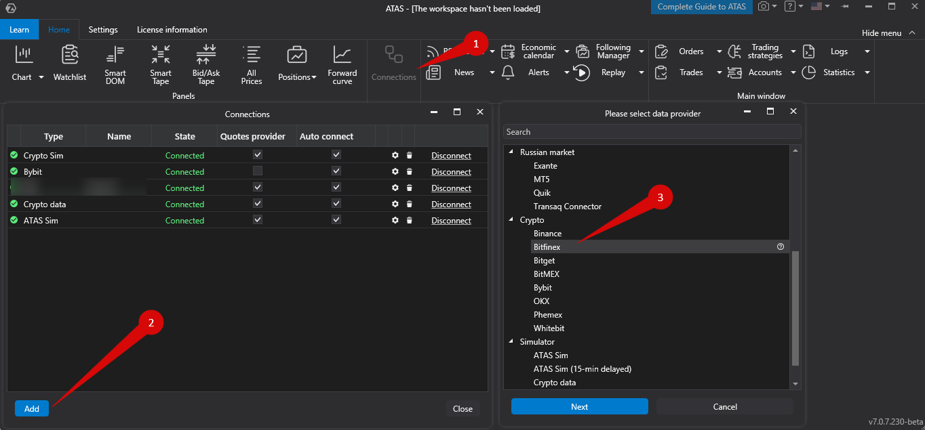Expand the Alerts dropdown arrow
This screenshot has width=925, height=430.
[567, 72]
